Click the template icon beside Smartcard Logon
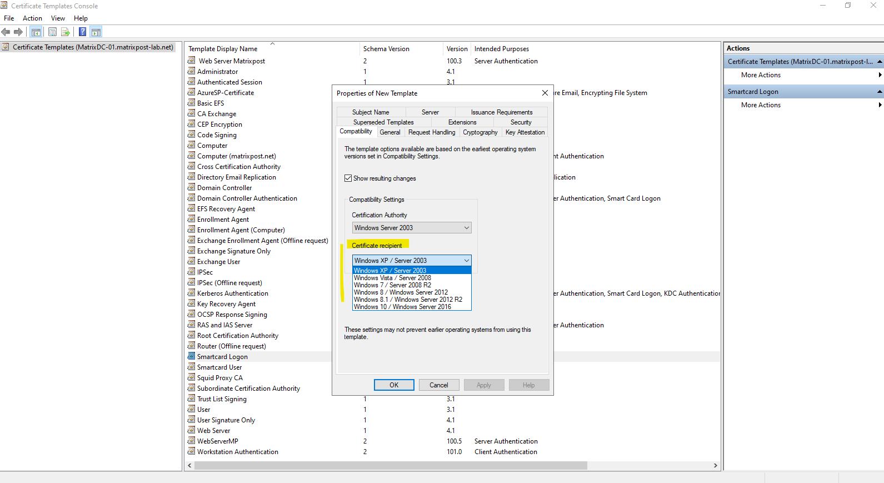This screenshot has height=483, width=884. (x=192, y=356)
